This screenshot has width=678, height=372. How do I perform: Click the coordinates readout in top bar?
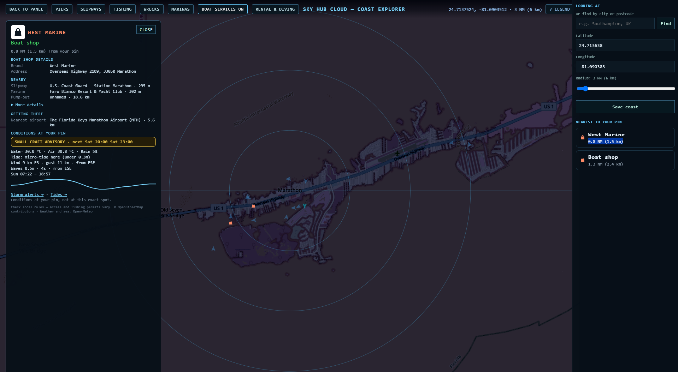coord(495,10)
